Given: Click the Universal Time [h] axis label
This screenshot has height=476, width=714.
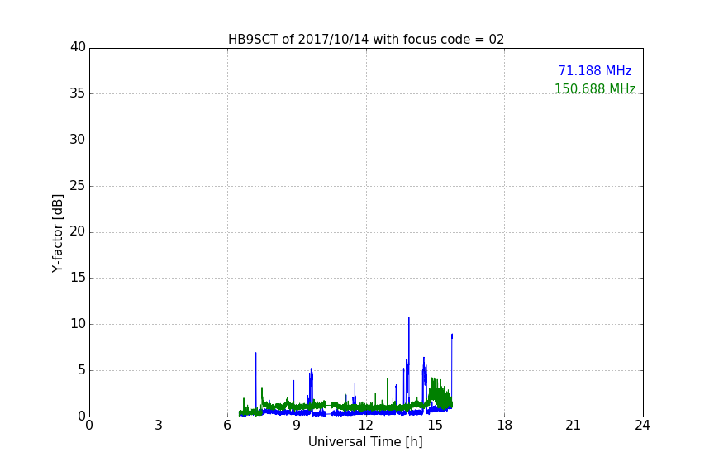Looking at the screenshot, I should (365, 442).
